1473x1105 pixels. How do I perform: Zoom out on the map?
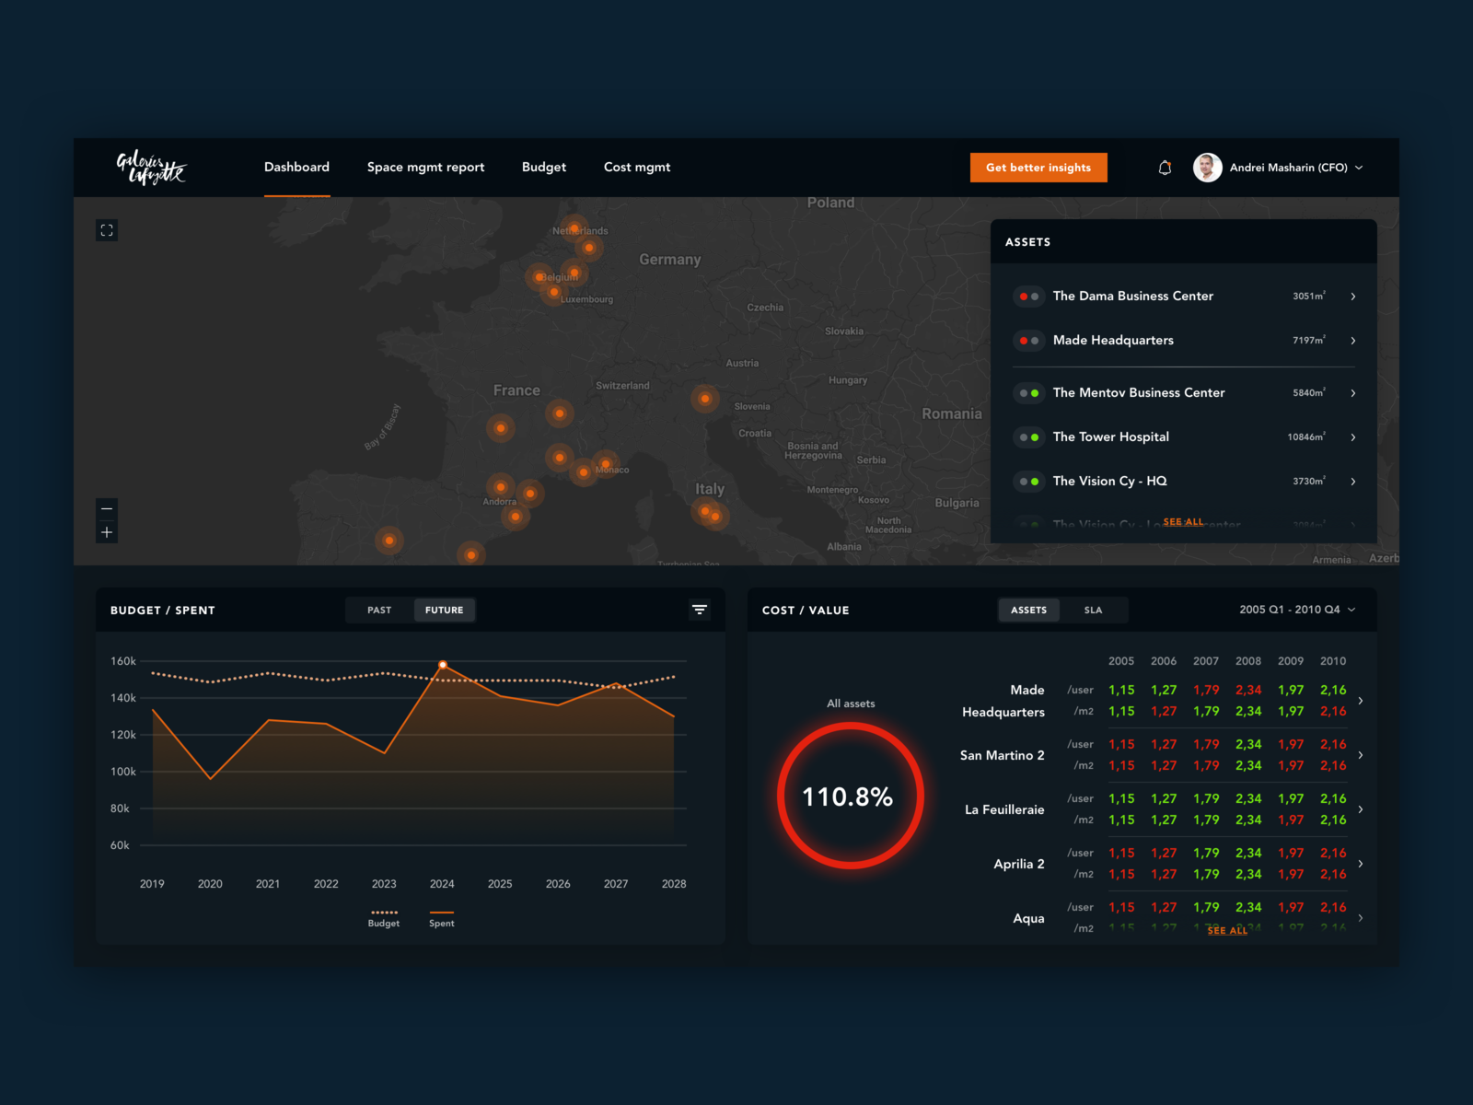coord(106,507)
